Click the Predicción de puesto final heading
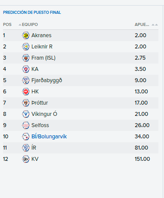This screenshot has height=198, width=164. tap(32, 13)
